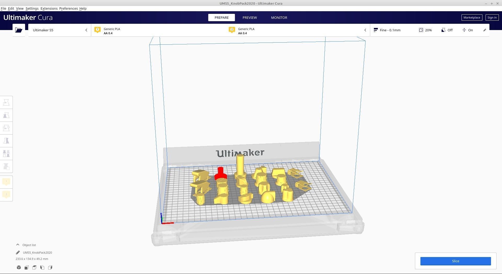Switch to top view

(35, 267)
